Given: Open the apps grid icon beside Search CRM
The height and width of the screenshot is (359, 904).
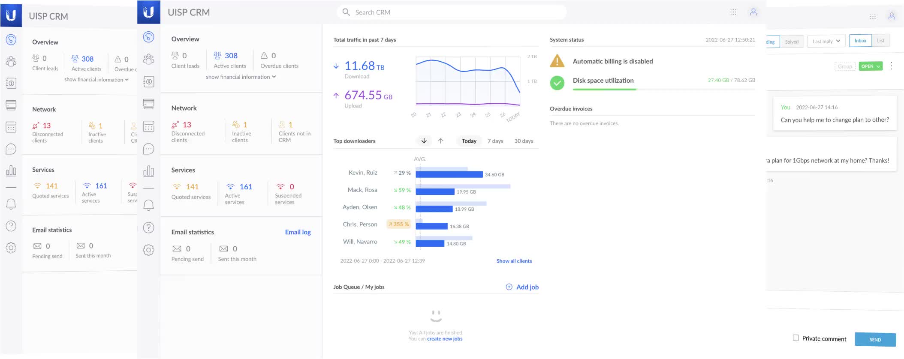Looking at the screenshot, I should click(733, 12).
